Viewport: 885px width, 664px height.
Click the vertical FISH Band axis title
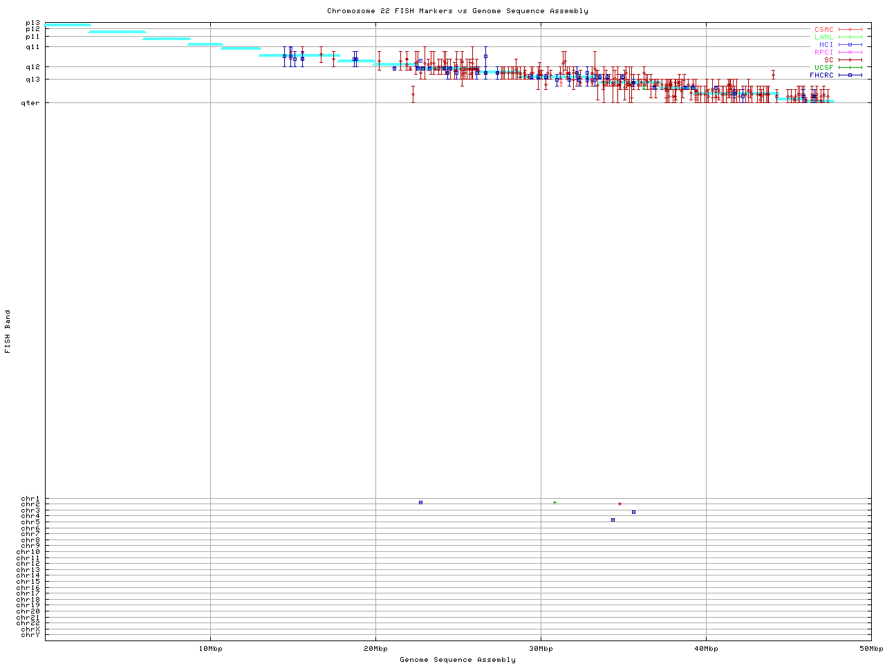tap(8, 331)
